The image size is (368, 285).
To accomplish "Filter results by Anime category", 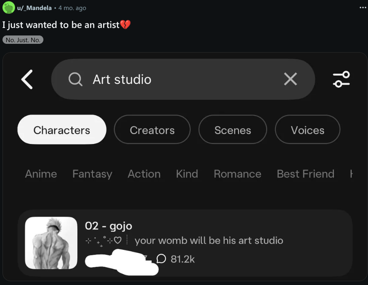I will [41, 174].
